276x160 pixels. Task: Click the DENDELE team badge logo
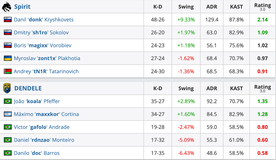7,88
